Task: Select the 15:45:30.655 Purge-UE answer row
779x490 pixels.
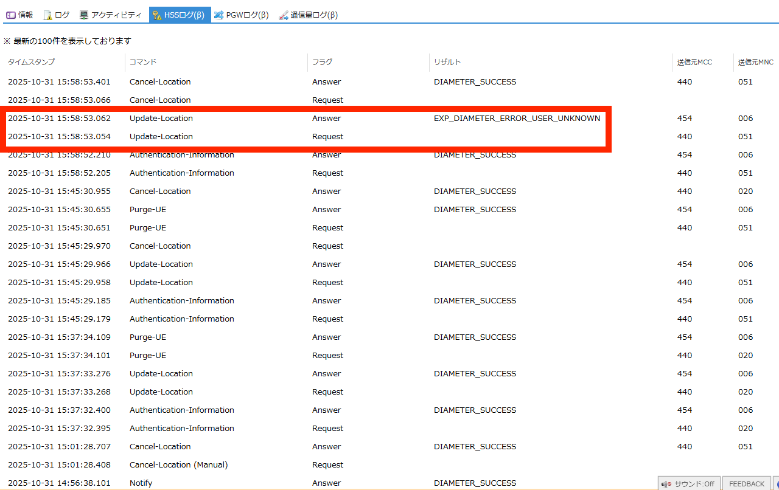Action: tap(148, 209)
